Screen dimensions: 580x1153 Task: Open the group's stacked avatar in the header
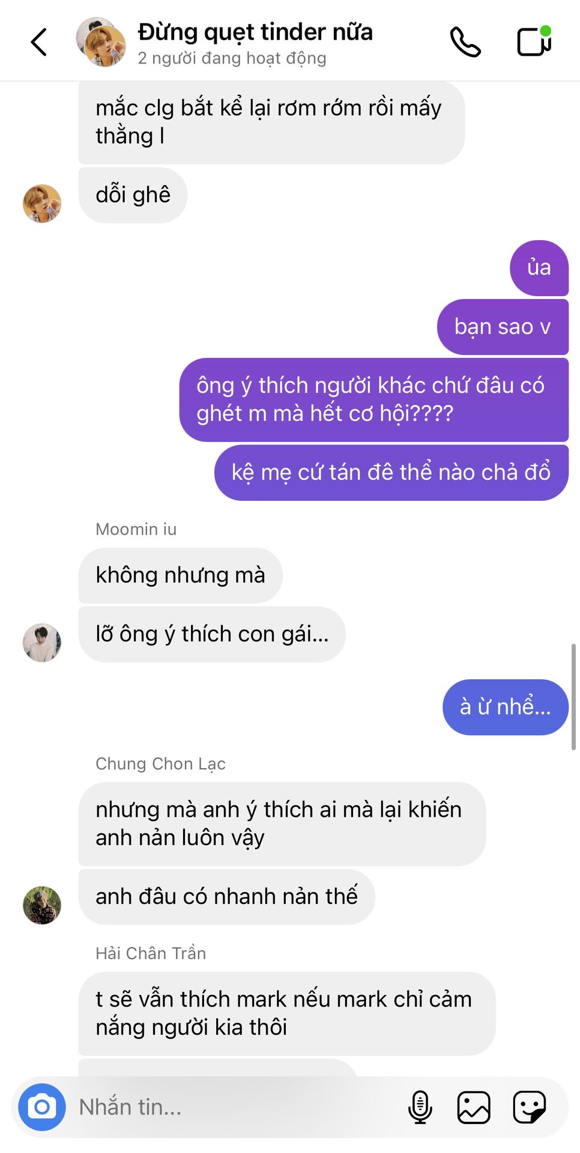pos(101,42)
